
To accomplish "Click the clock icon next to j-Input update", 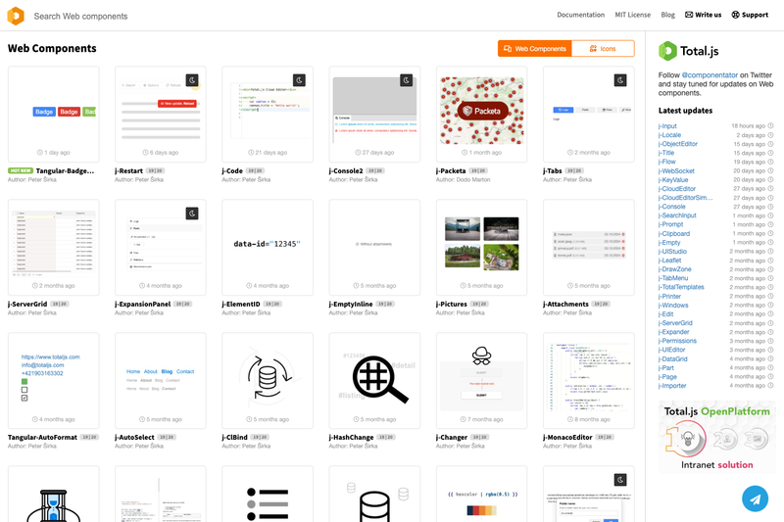I will (770, 126).
